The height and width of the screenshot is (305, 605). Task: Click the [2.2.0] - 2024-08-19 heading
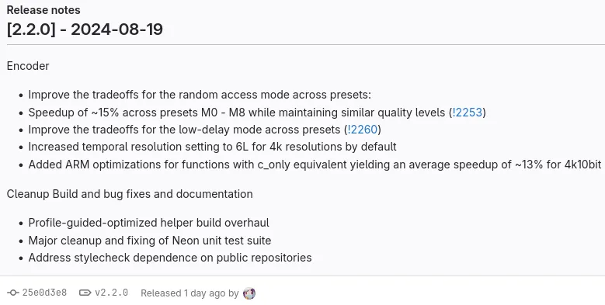[85, 29]
